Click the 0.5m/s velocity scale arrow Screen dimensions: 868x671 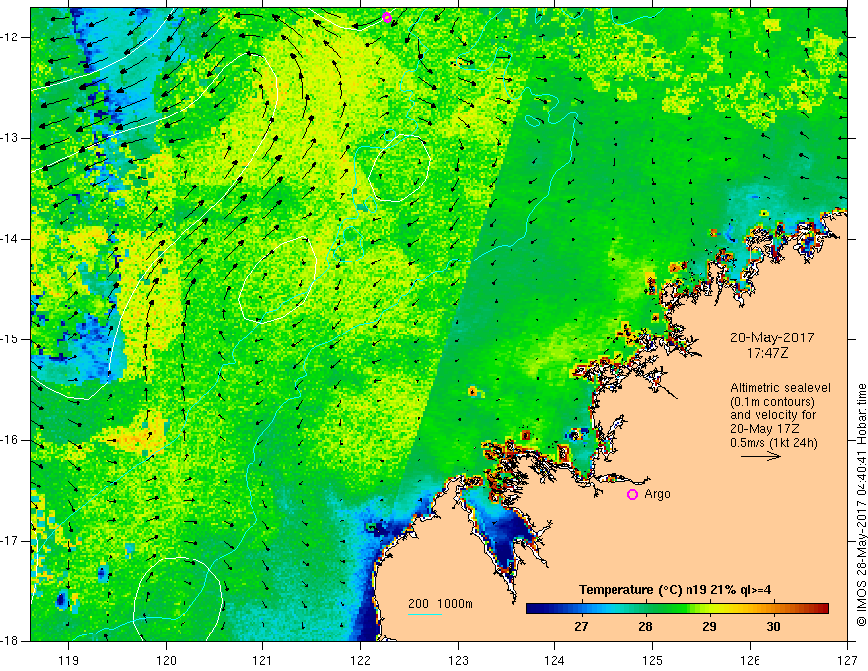coord(760,457)
